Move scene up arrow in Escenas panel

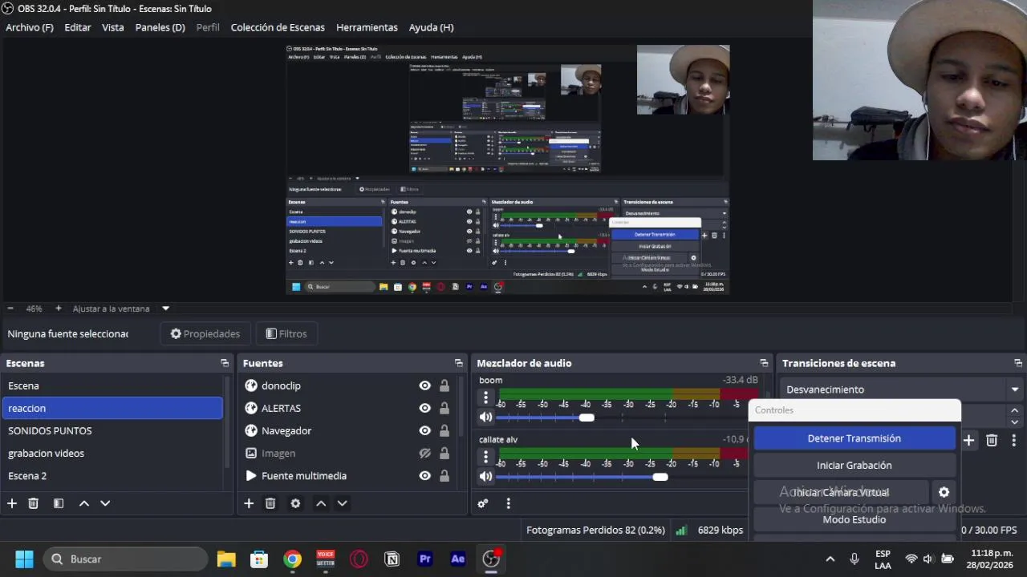[84, 503]
